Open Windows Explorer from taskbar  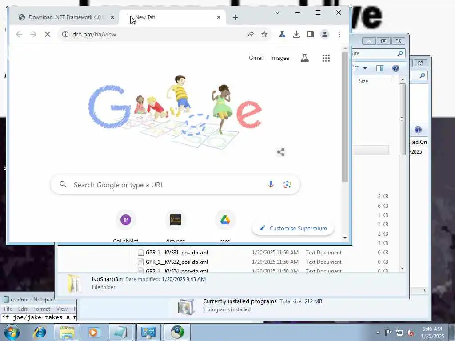coord(67,332)
